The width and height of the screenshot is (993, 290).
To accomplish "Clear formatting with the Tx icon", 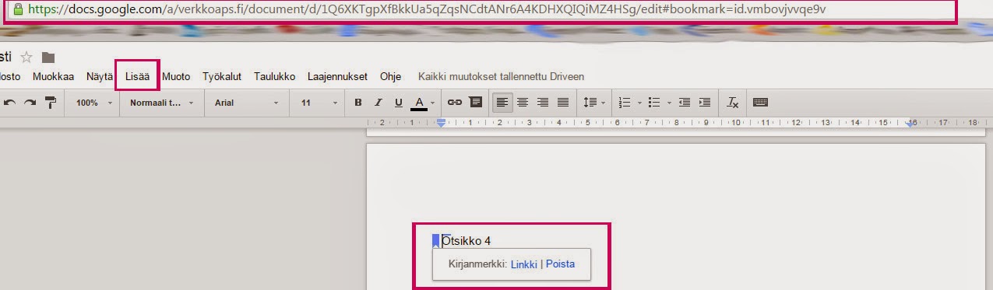I will tap(733, 103).
